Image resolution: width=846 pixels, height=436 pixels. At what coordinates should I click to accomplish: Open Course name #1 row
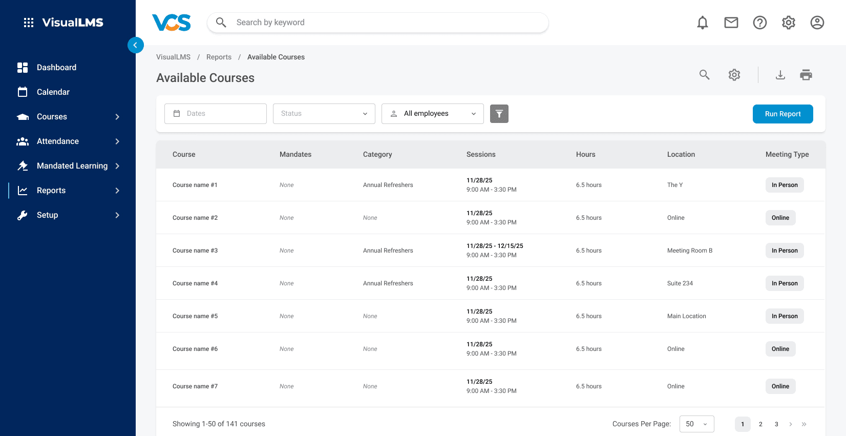coord(491,185)
